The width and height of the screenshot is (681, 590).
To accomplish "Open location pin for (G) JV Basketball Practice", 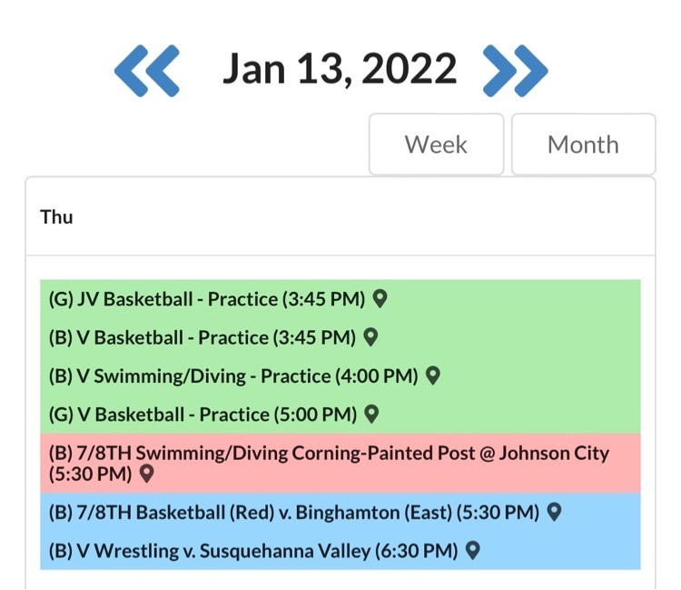I will pos(380,297).
